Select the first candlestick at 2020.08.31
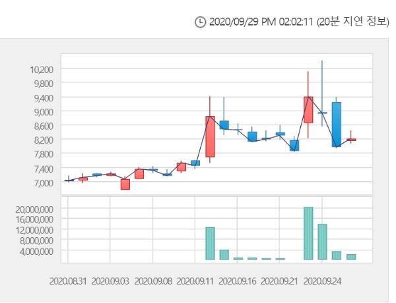This screenshot has width=396, height=303. coord(69,180)
